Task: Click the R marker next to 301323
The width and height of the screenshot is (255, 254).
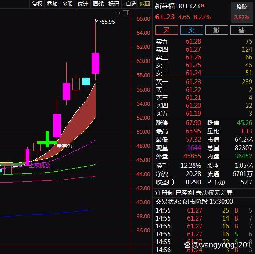Action: (x=203, y=6)
